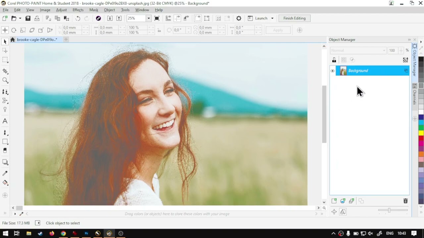Open the Options gear in the toolbar
Screen dimensions: 424x238
click(239, 19)
